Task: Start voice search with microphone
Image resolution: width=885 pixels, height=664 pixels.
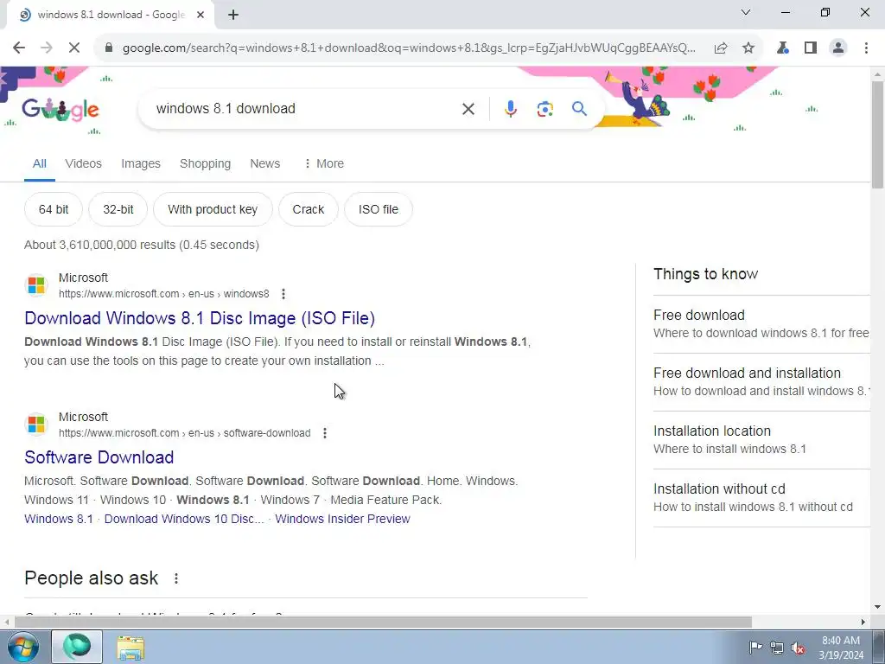Action: [x=510, y=109]
